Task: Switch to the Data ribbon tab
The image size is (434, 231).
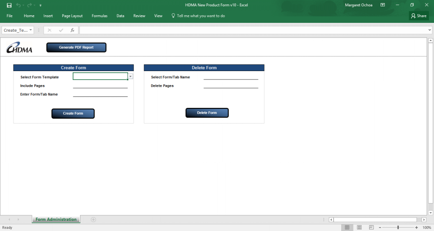Action: 120,16
